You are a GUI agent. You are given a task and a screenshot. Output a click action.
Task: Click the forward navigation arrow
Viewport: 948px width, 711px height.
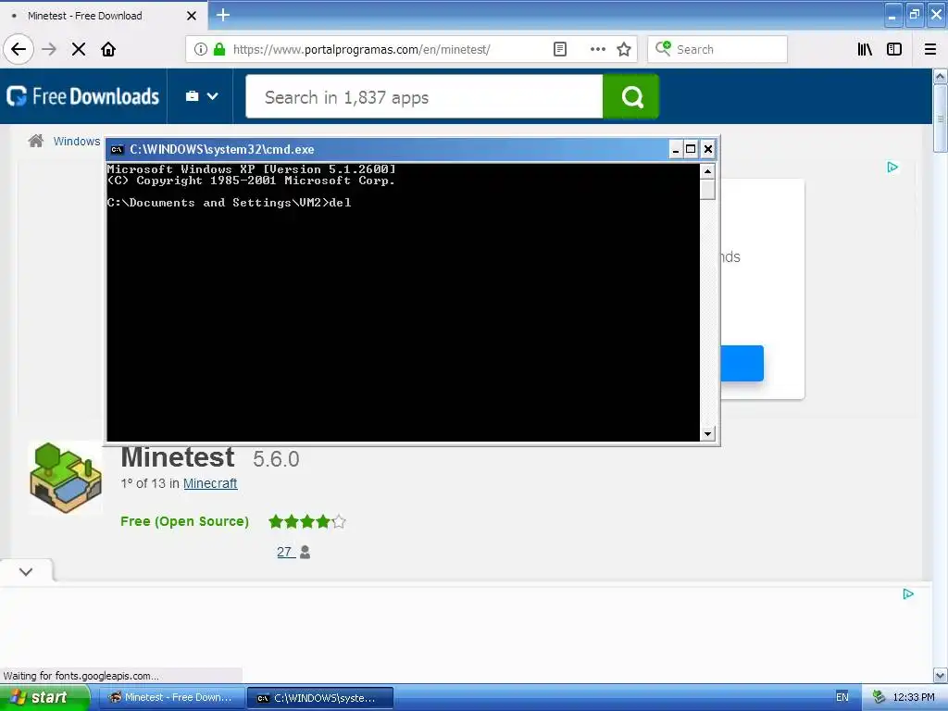(50, 50)
